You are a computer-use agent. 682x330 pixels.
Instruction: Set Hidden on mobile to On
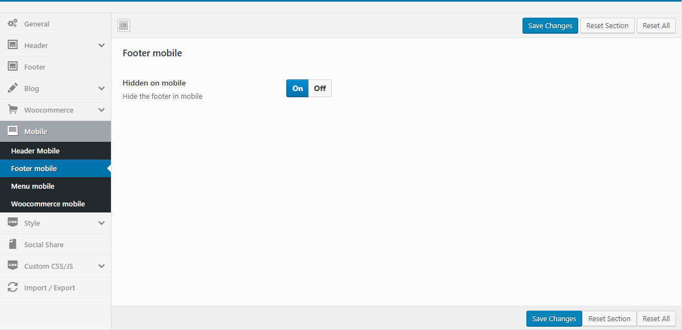click(297, 88)
